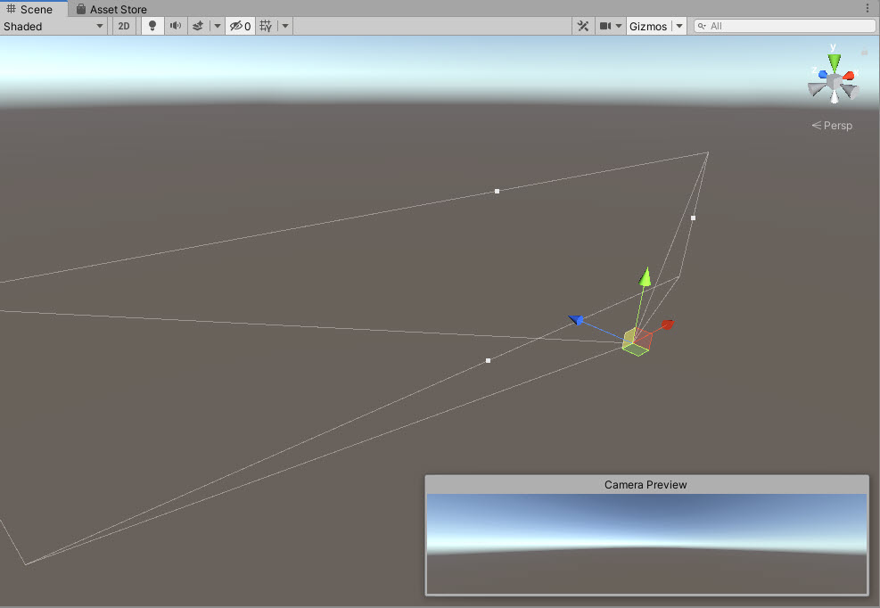Click the scene rotation lock icon
This screenshot has height=608, width=880.
[x=864, y=53]
